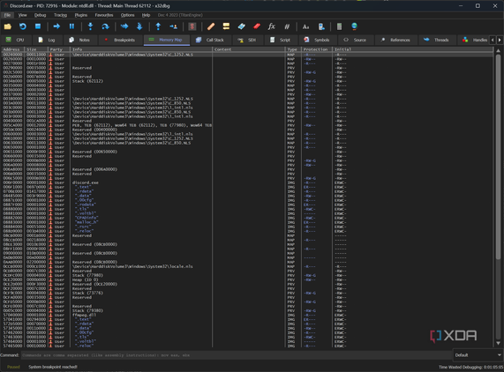This screenshot has height=372, width=504.
Task: Switch to the References tab
Action: pyautogui.click(x=396, y=40)
